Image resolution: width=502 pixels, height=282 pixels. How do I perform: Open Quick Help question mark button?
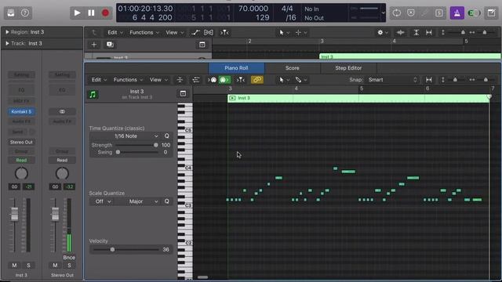[24, 13]
